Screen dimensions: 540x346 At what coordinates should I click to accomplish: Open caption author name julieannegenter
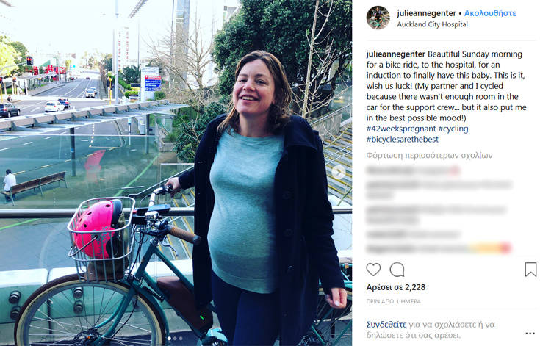396,54
